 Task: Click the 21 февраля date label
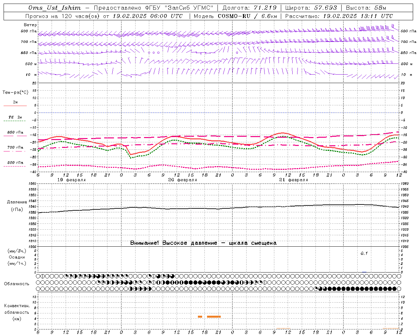pyautogui.click(x=294, y=180)
